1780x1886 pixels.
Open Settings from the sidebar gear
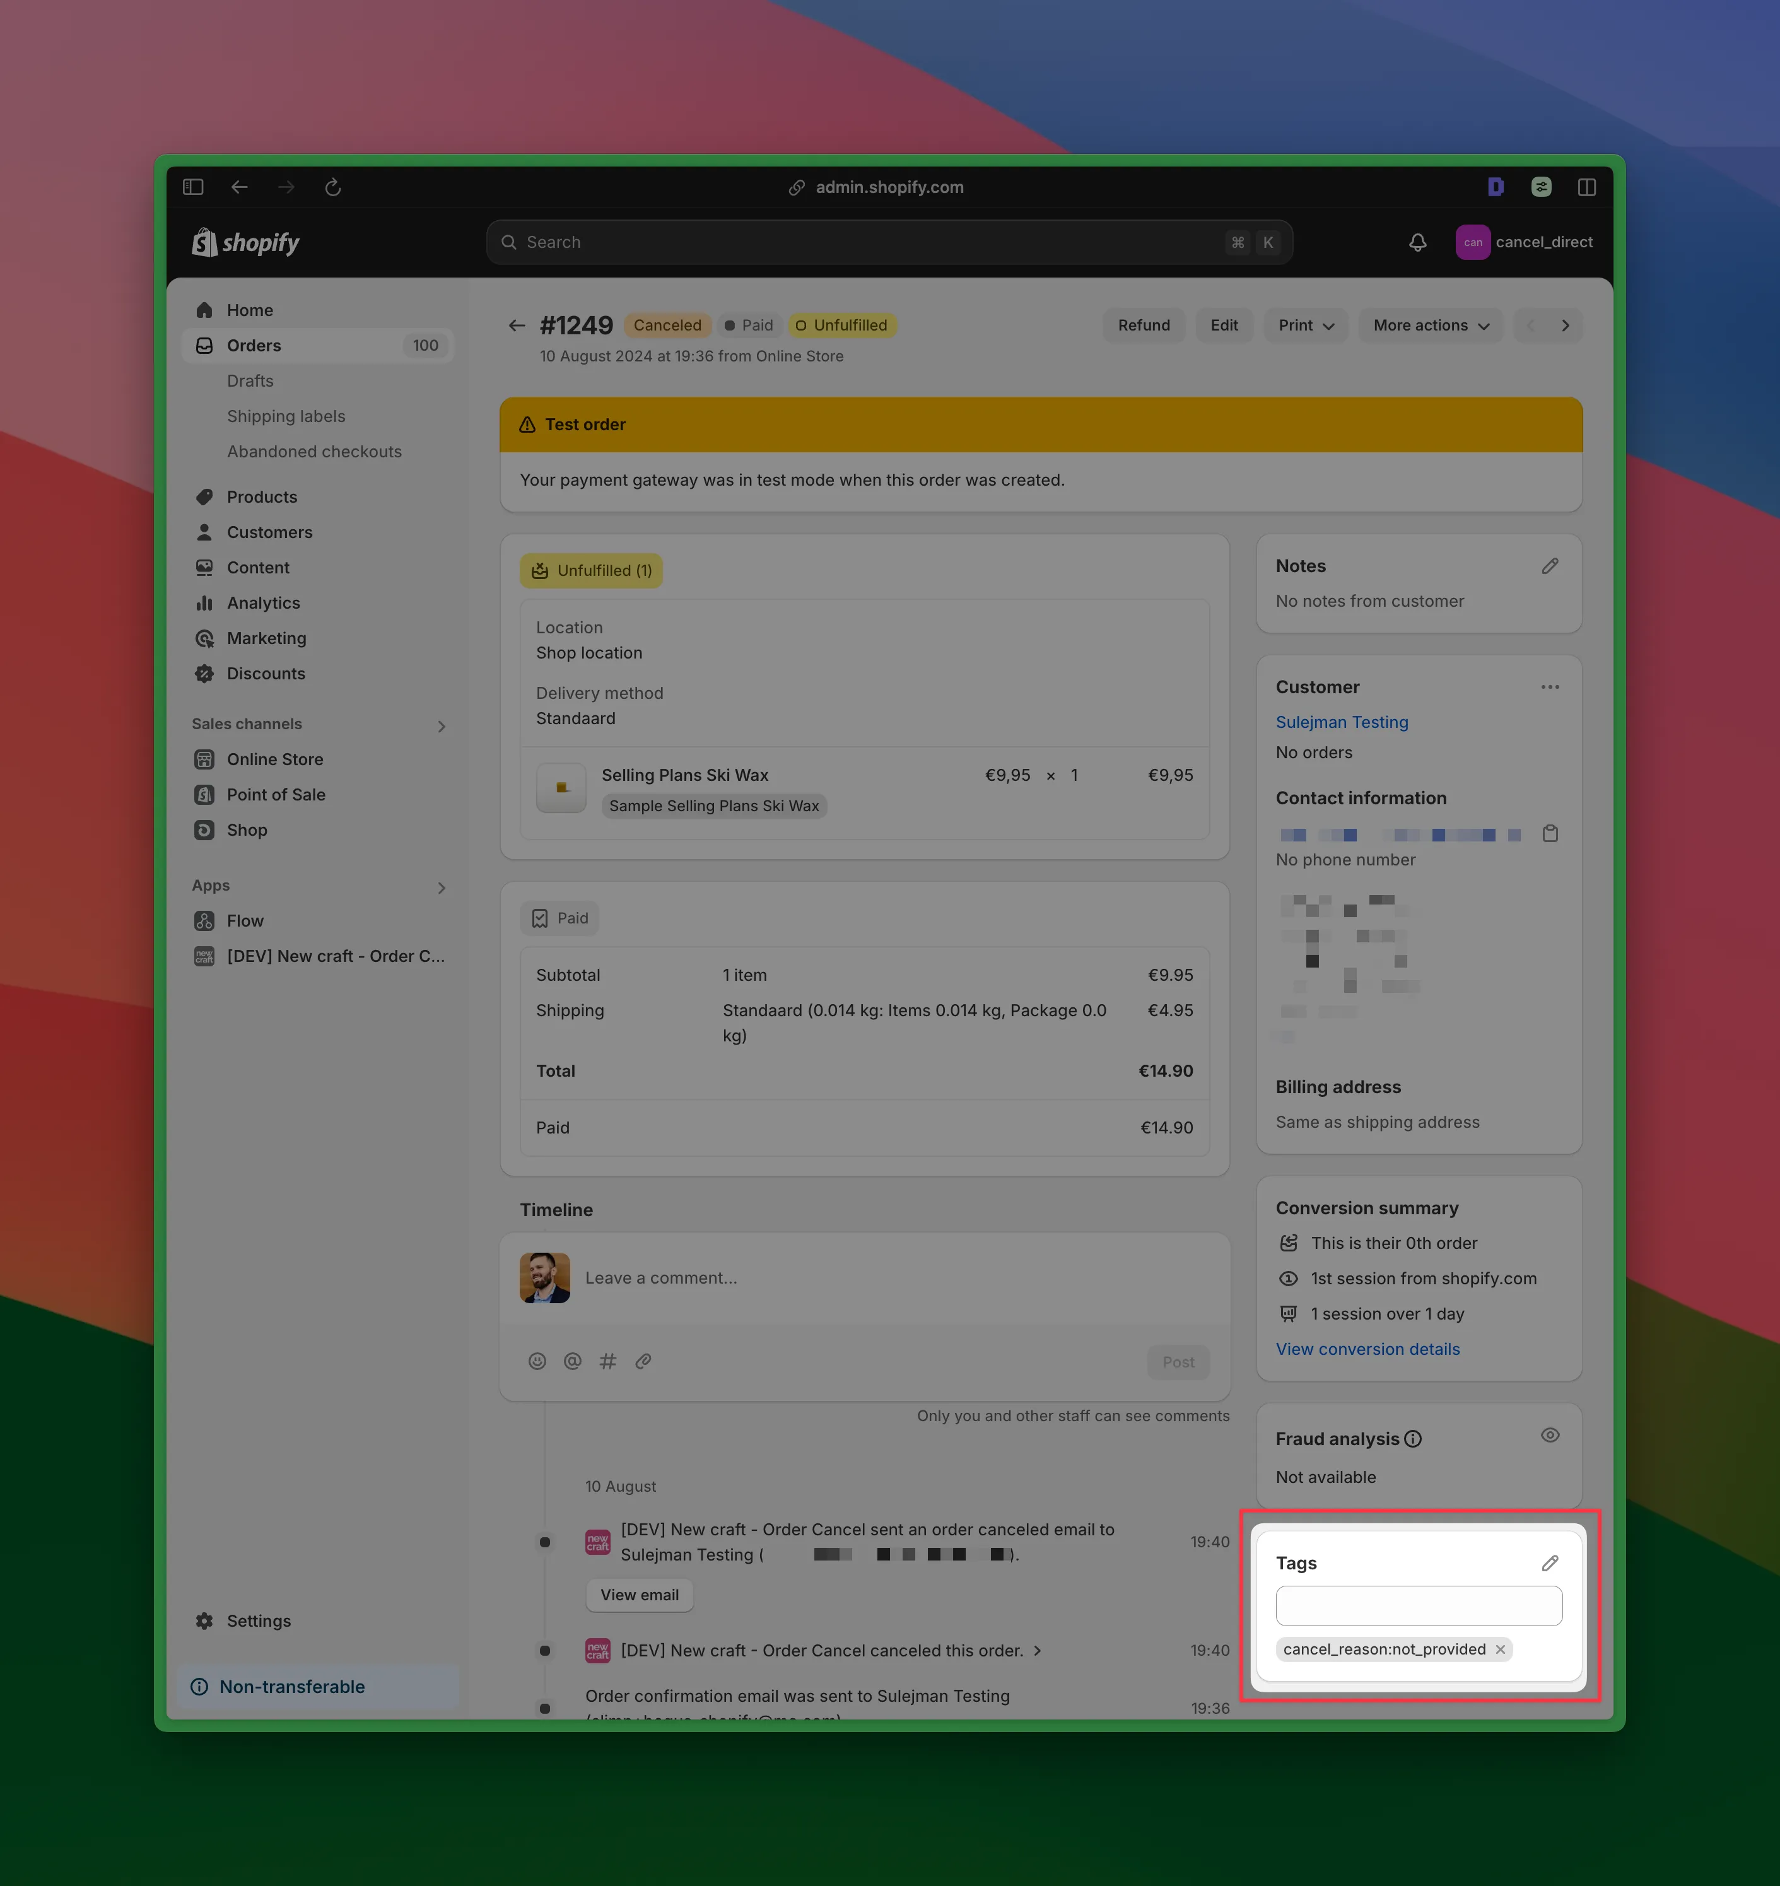point(257,1620)
